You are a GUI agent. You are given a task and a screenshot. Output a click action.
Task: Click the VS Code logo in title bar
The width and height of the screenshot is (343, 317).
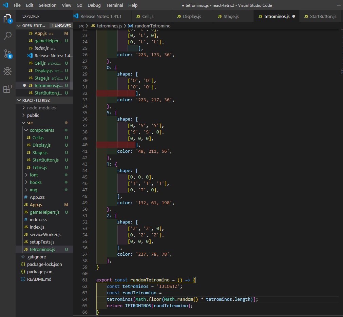pyautogui.click(x=5, y=5)
